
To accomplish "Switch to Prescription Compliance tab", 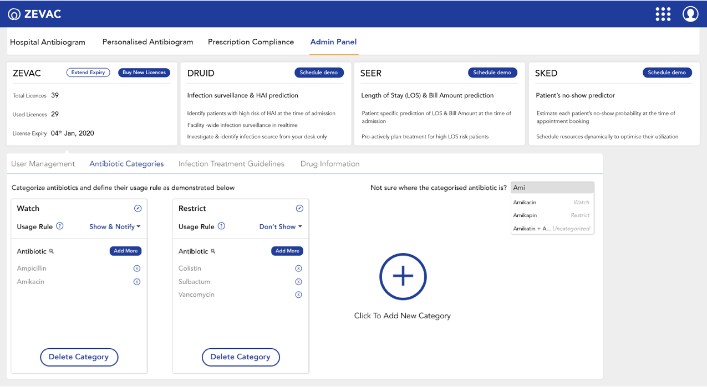I will pyautogui.click(x=251, y=42).
